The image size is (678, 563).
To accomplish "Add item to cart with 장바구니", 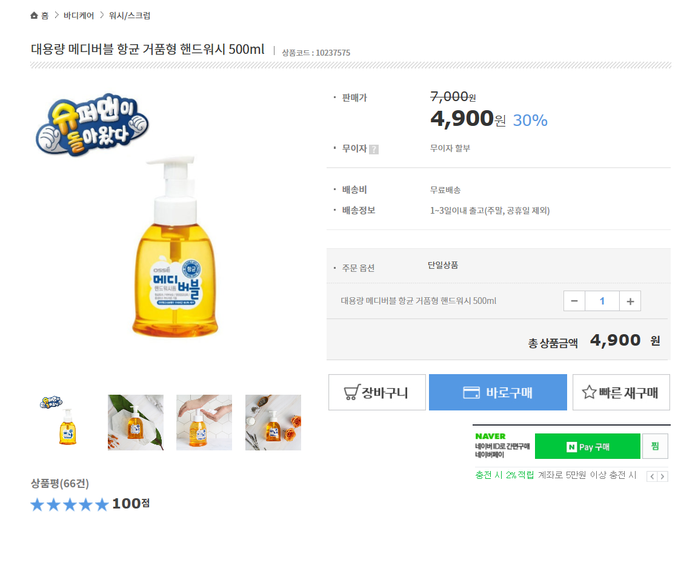I will pos(377,392).
